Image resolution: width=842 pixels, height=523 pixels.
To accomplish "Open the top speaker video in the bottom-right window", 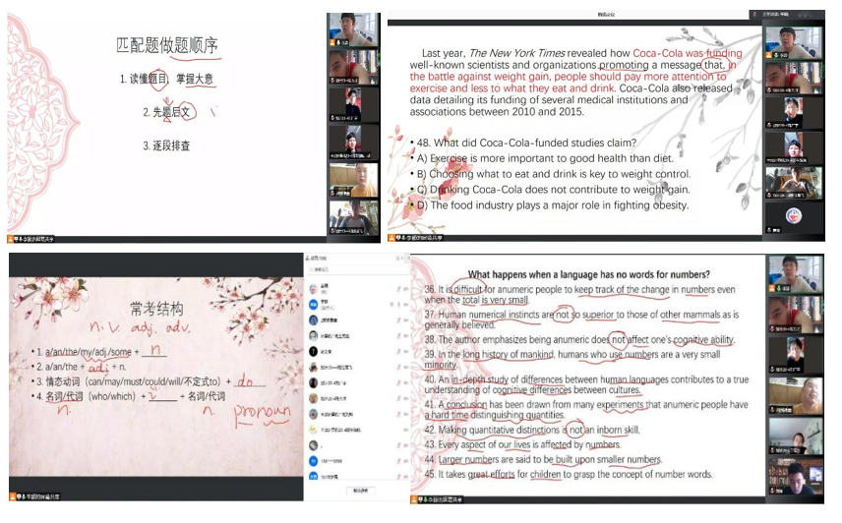I will coord(795,273).
